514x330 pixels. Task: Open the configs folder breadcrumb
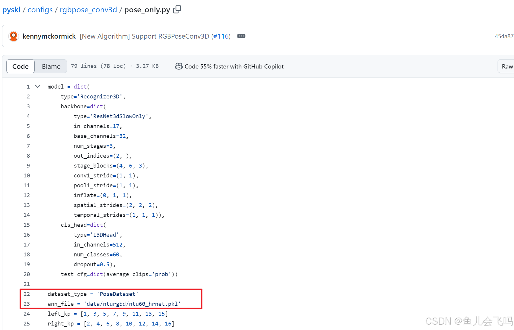click(x=40, y=9)
